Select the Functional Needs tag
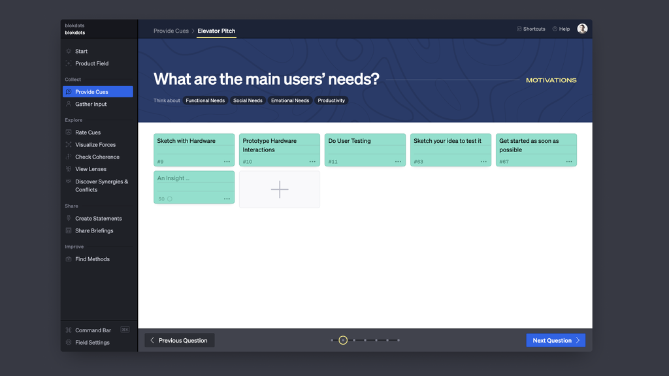 (205, 101)
